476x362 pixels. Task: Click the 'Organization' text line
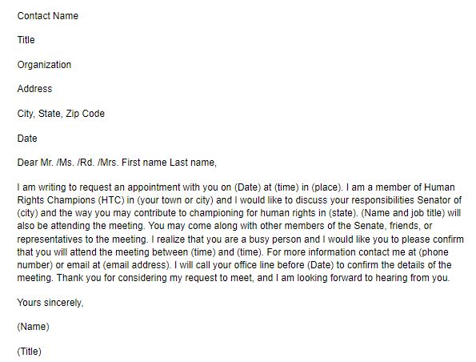click(44, 65)
